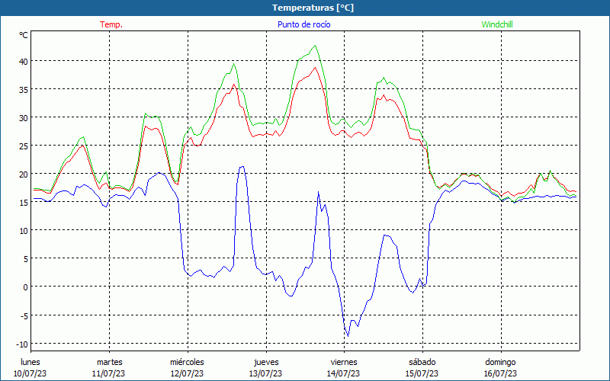Click the blue dew point spike on miércoles
610x381 pixels.
242,167
